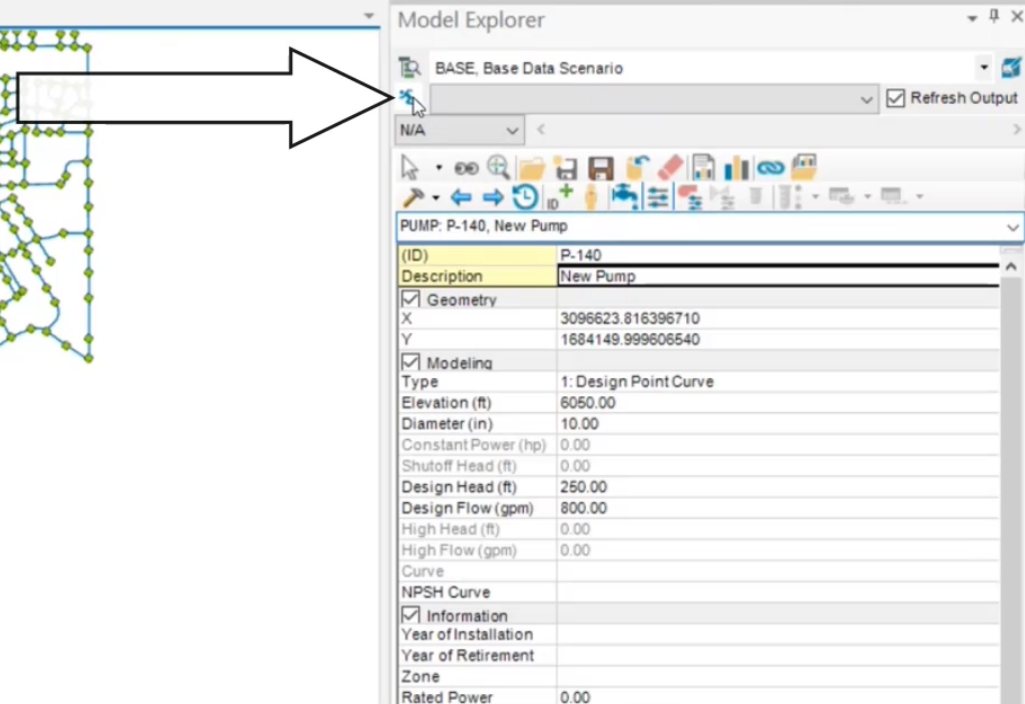Select the arrow pointer tool

click(x=410, y=168)
